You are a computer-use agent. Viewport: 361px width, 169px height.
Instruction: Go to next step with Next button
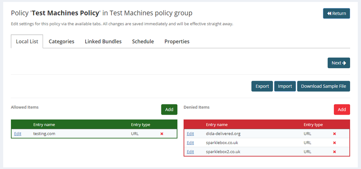[338, 63]
